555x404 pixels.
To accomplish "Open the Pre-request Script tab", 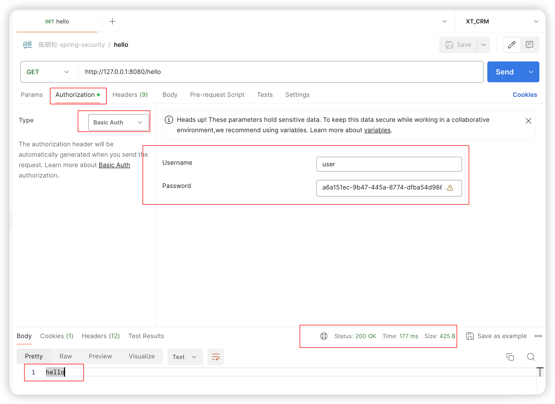I will (x=217, y=95).
